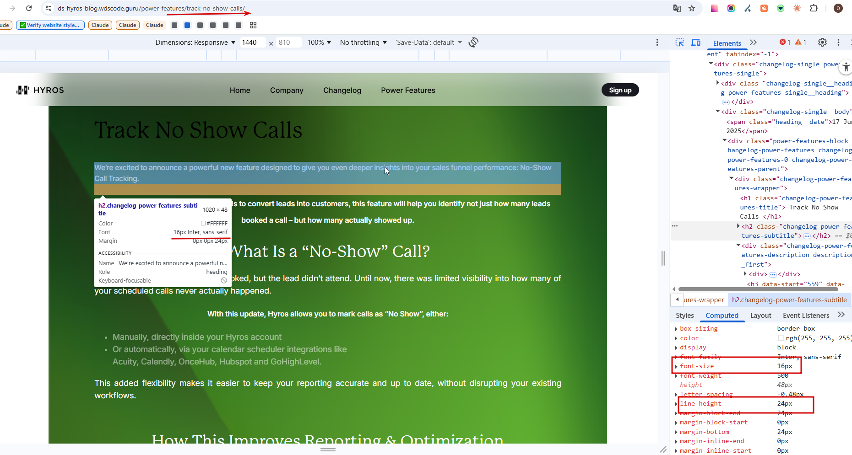852x455 pixels.
Task: Expand the box-sizing computed property
Action: pos(676,329)
